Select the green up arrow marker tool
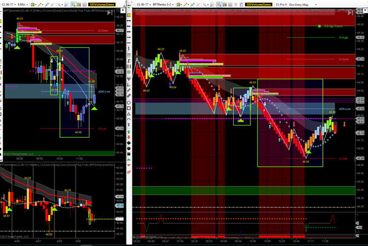368x246 pixels. (x=129, y=132)
